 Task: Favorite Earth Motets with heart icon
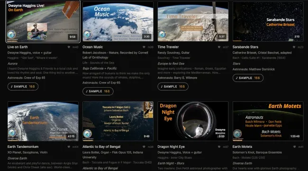294,147
